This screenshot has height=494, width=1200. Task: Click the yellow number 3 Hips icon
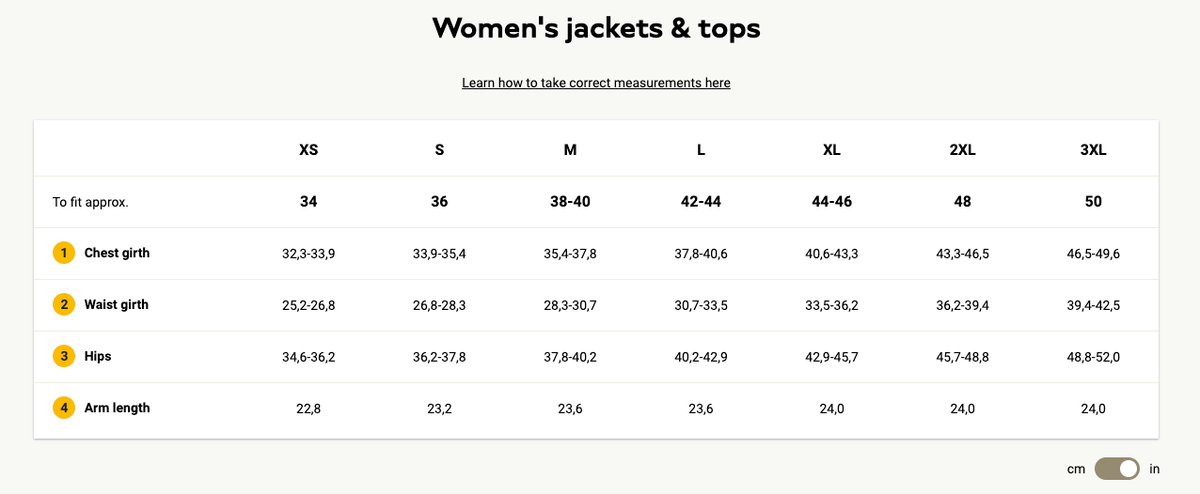click(64, 357)
